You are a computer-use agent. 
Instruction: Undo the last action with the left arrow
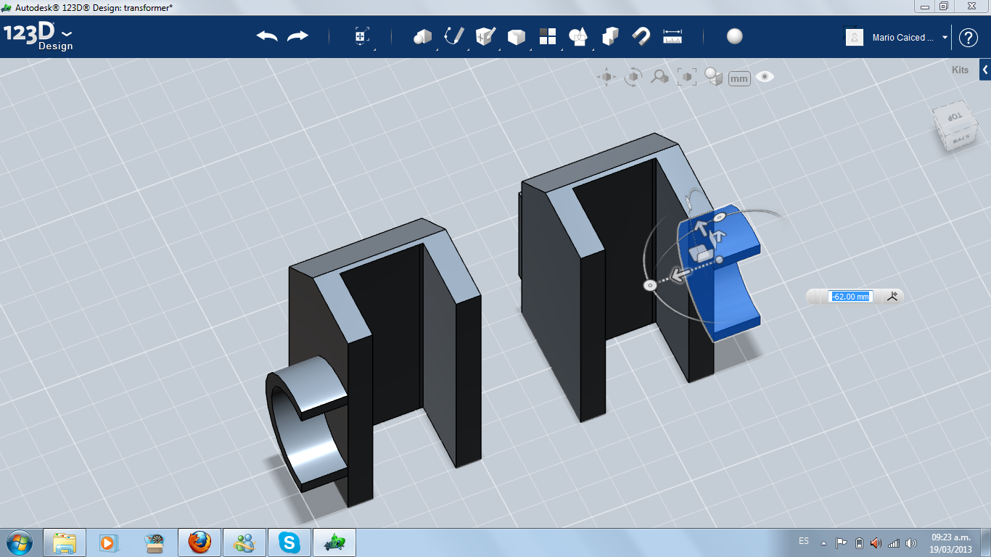tap(267, 36)
